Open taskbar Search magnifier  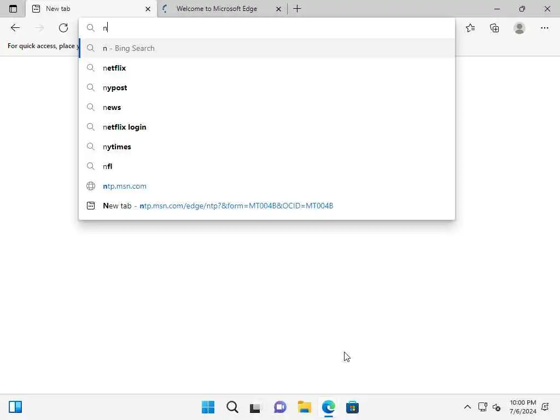click(x=232, y=407)
